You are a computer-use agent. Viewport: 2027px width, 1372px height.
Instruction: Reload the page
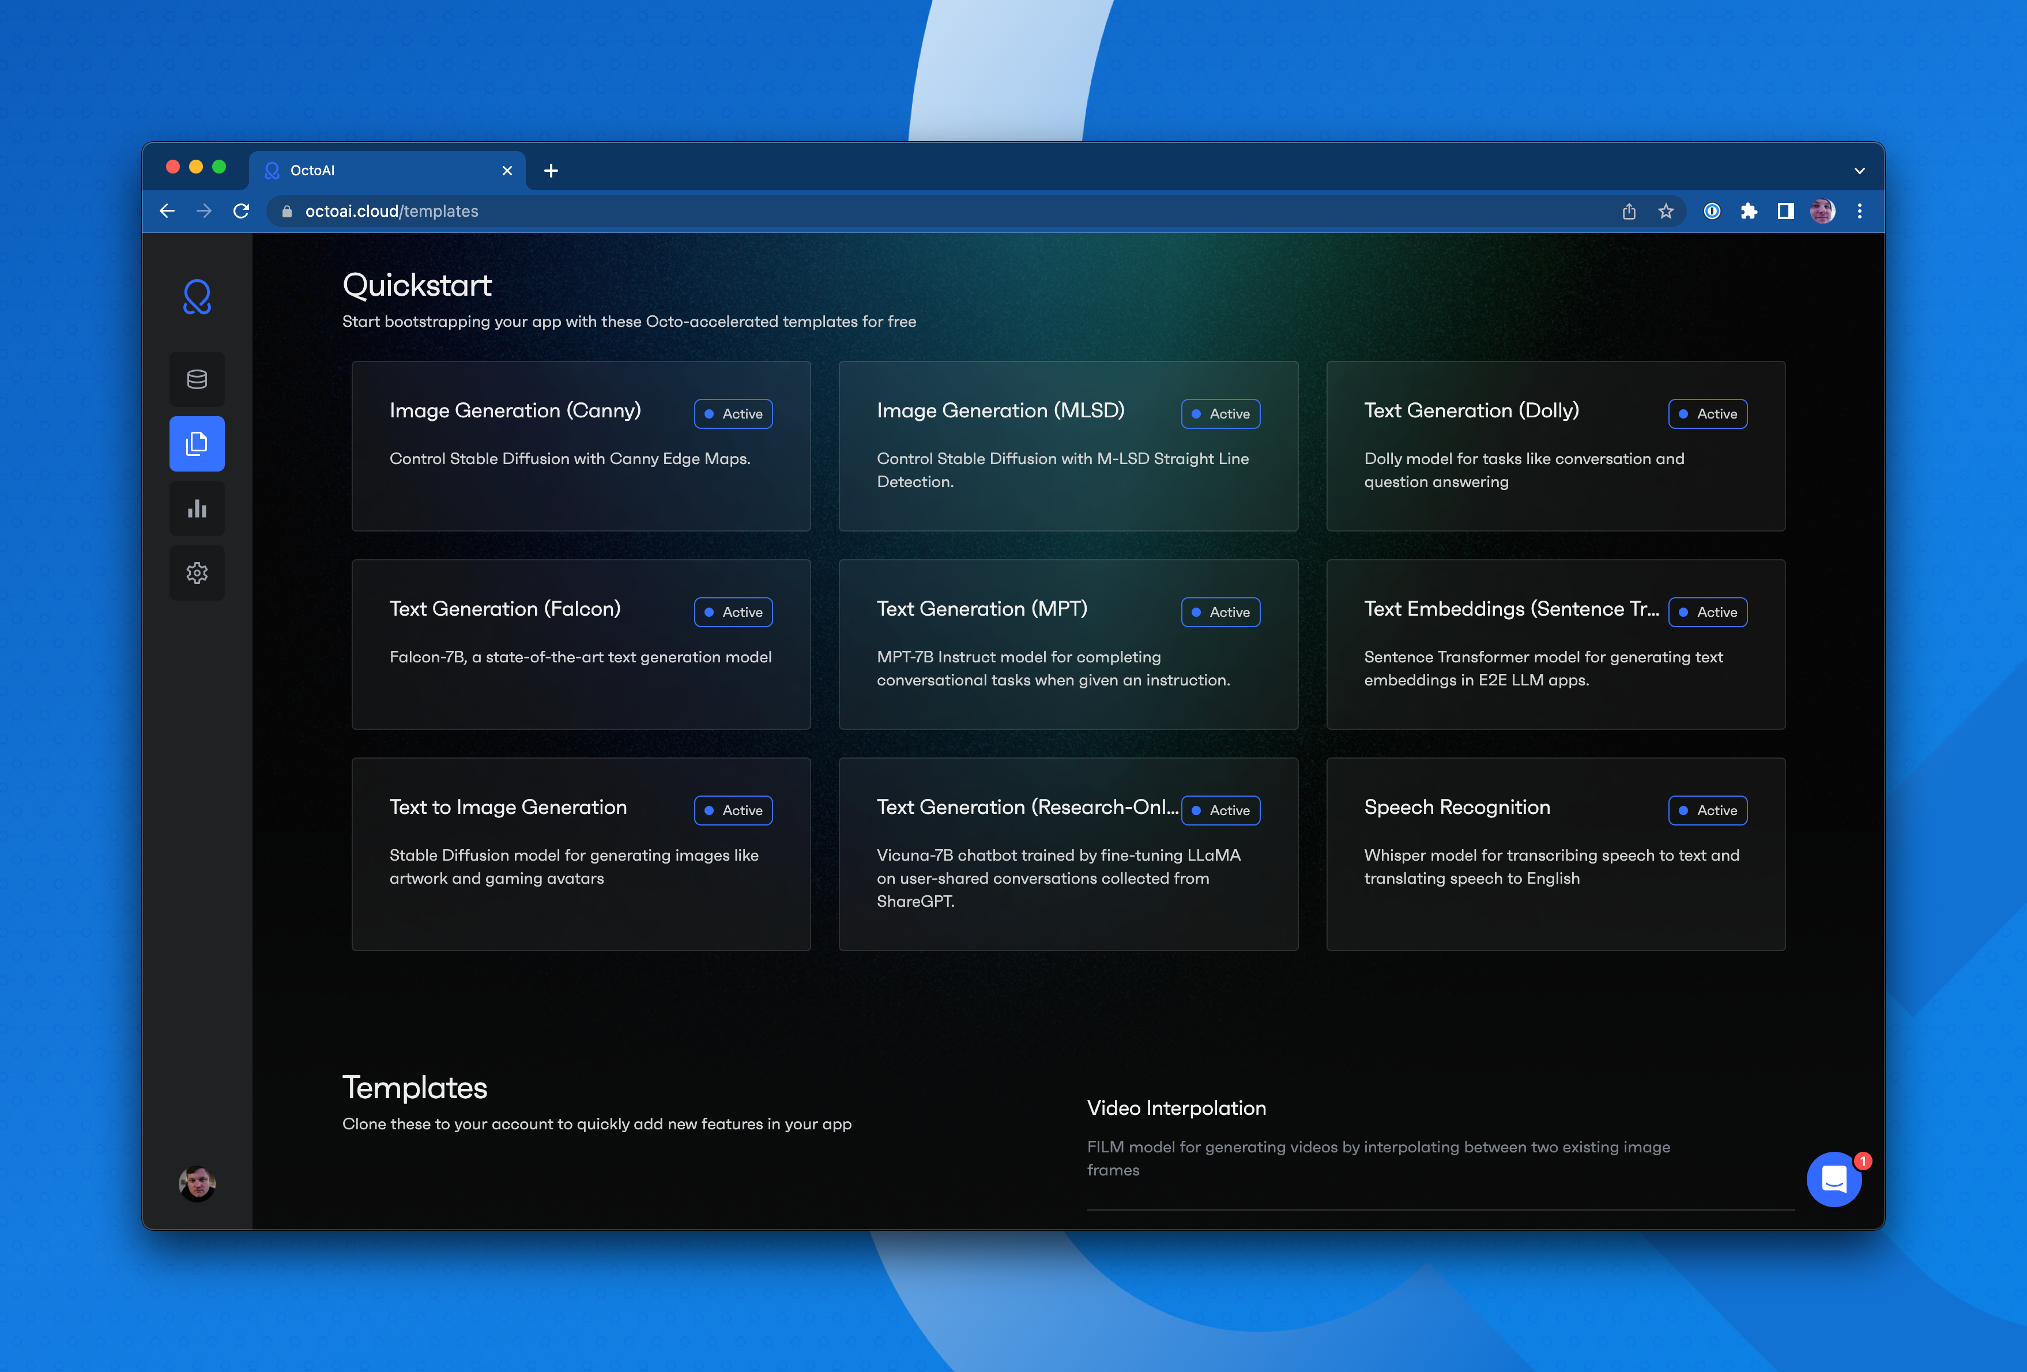pos(242,211)
